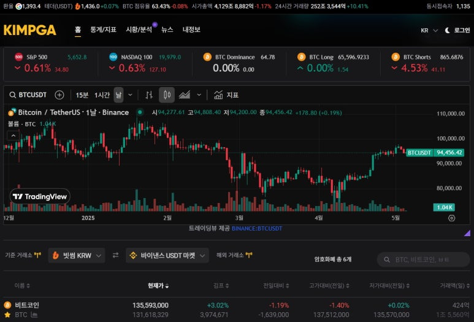Click the BTCUSDT price label 94,456.42
The height and width of the screenshot is (322, 474).
(435, 152)
